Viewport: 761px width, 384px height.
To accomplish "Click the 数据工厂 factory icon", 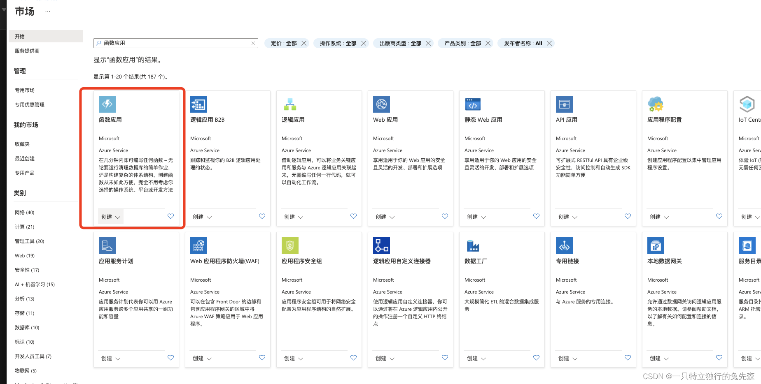I will coord(473,245).
